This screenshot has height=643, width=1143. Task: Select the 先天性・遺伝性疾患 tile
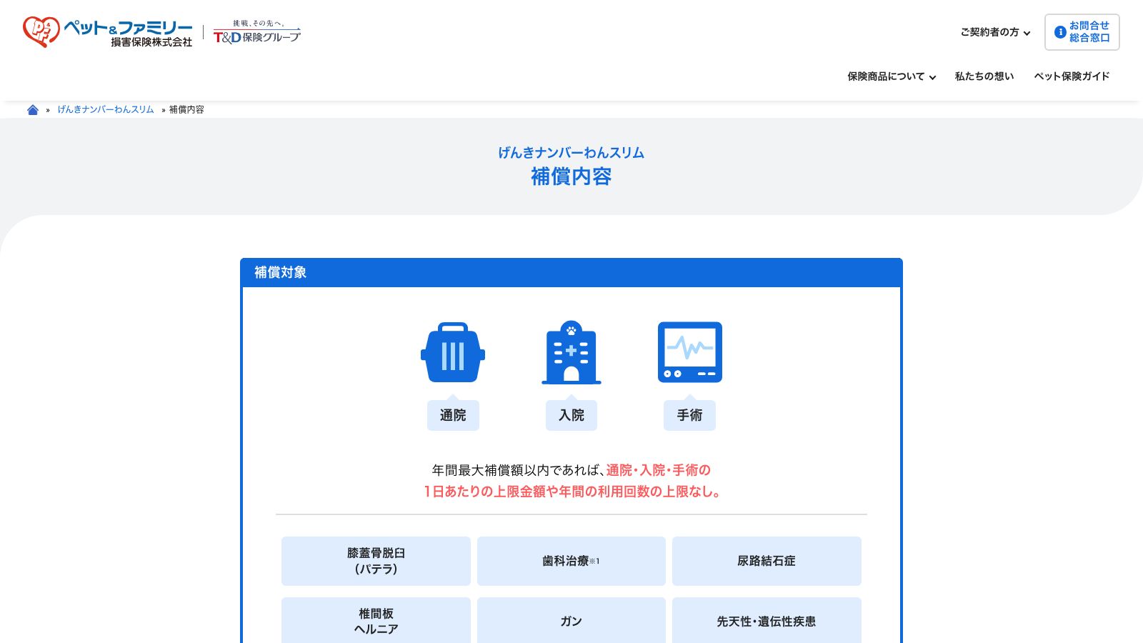pyautogui.click(x=767, y=620)
